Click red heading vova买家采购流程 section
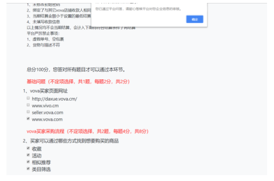 tap(87, 131)
